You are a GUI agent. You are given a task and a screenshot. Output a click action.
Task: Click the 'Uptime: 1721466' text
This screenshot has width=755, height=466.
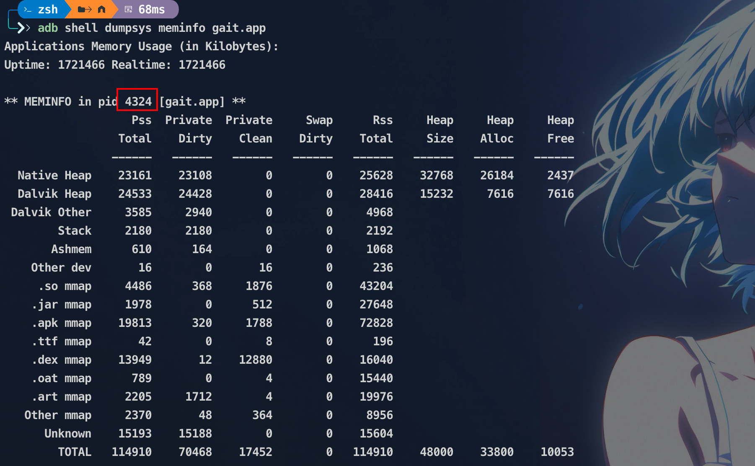tap(54, 65)
